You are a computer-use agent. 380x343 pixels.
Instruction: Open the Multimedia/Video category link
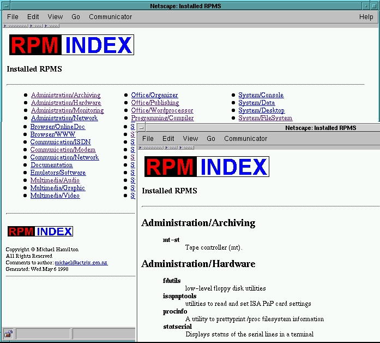click(55, 196)
